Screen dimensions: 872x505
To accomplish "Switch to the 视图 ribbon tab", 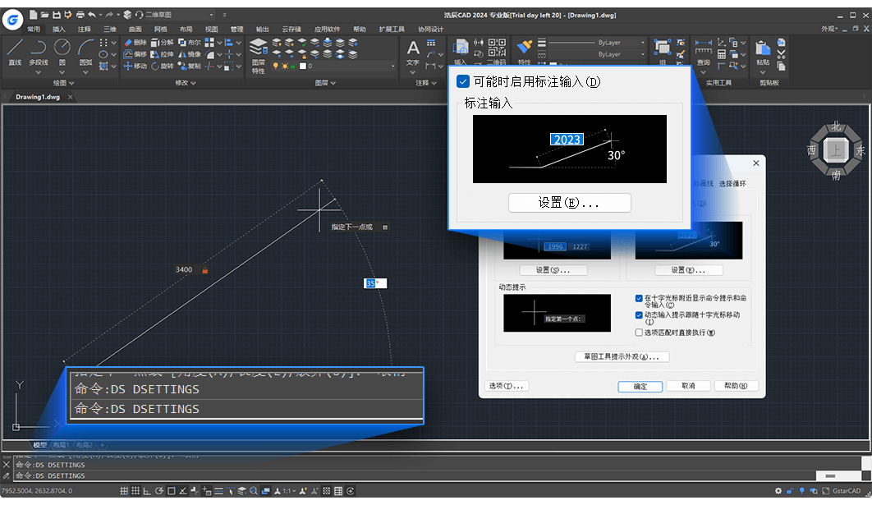I will point(211,29).
